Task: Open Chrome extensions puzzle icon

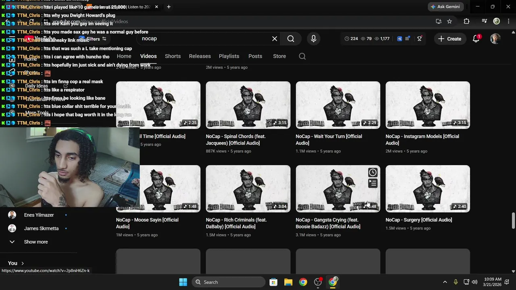Action: coord(466,21)
